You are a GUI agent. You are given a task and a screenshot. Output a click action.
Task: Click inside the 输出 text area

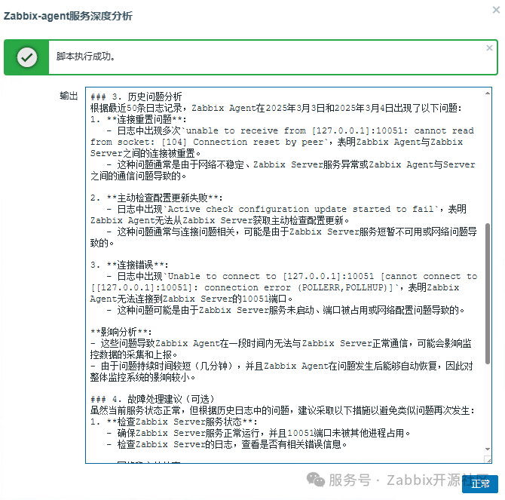pyautogui.click(x=288, y=275)
